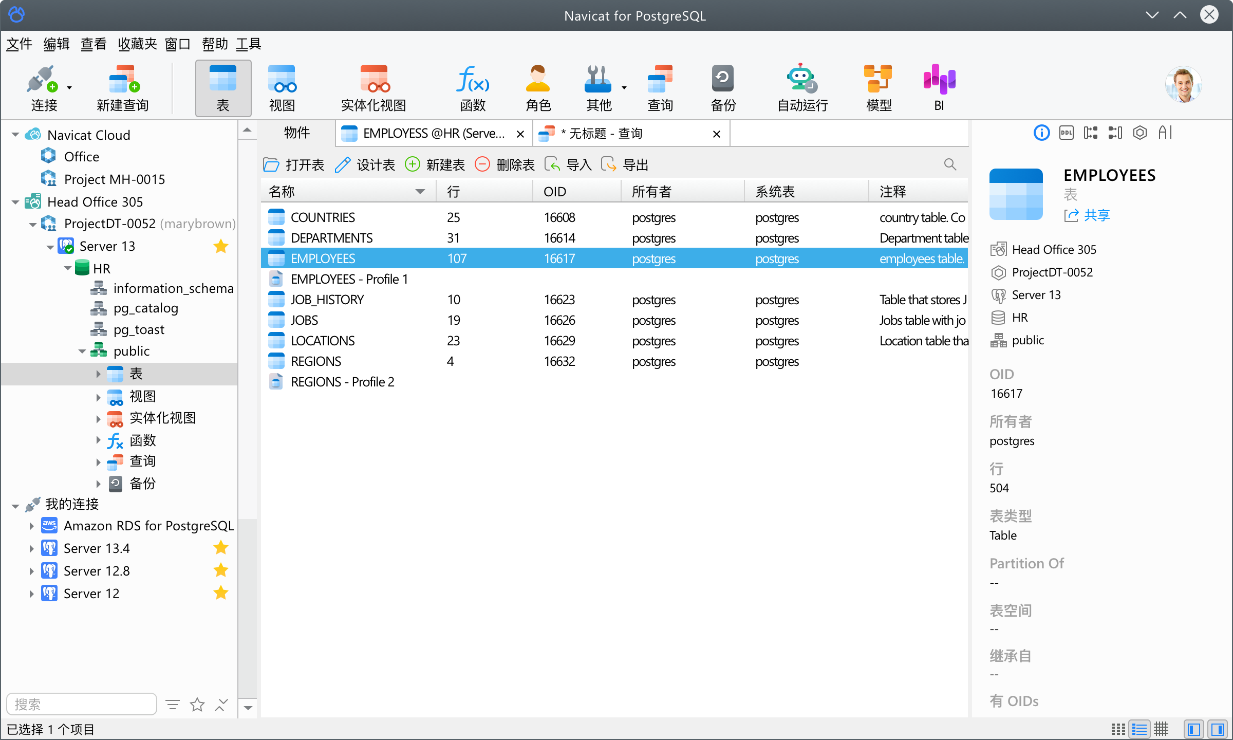The width and height of the screenshot is (1233, 740).
Task: Click the 导入 (Import) button
Action: [x=568, y=165]
